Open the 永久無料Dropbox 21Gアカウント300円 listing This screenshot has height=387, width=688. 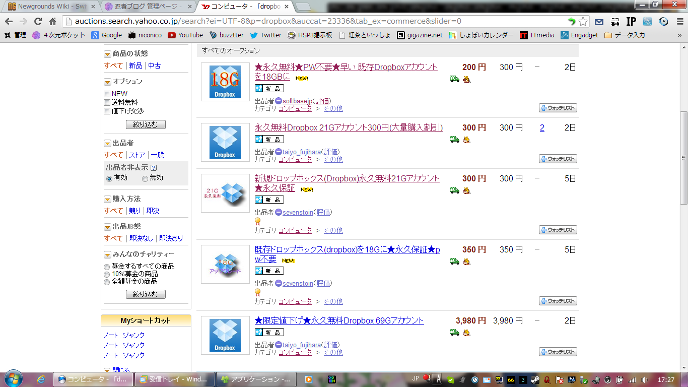[x=349, y=127]
